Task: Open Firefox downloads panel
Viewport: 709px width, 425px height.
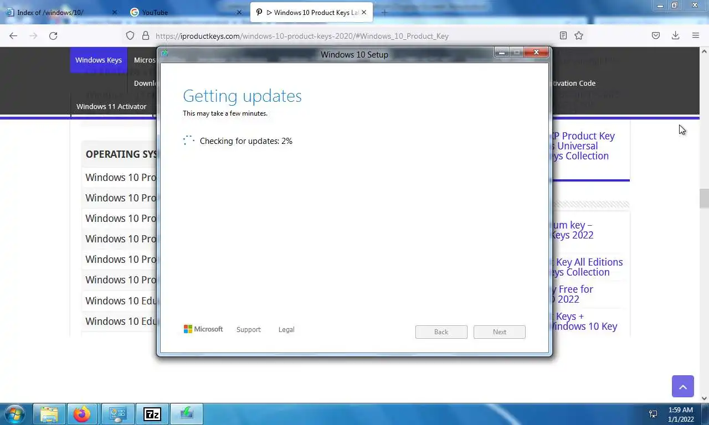Action: [676, 35]
